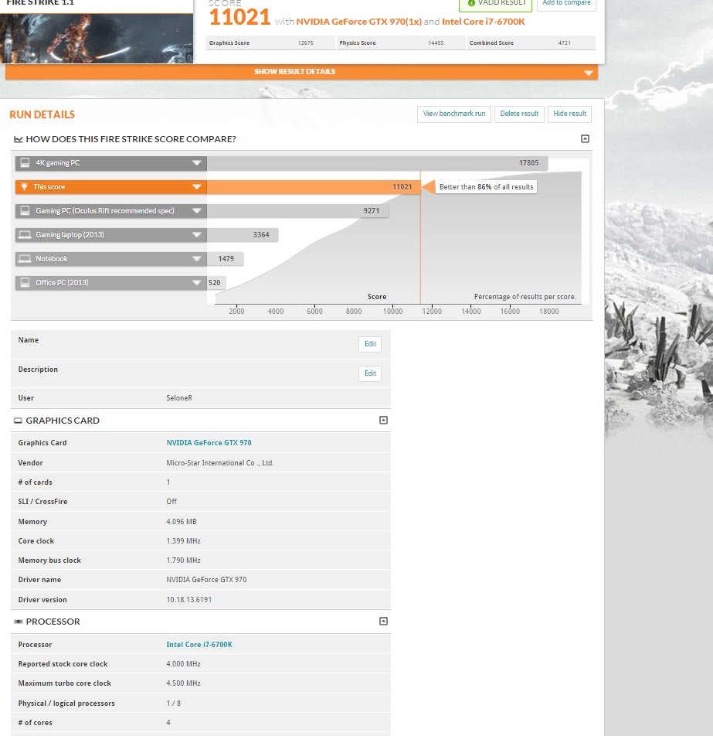Click the Physics Score value 14455

tap(436, 43)
